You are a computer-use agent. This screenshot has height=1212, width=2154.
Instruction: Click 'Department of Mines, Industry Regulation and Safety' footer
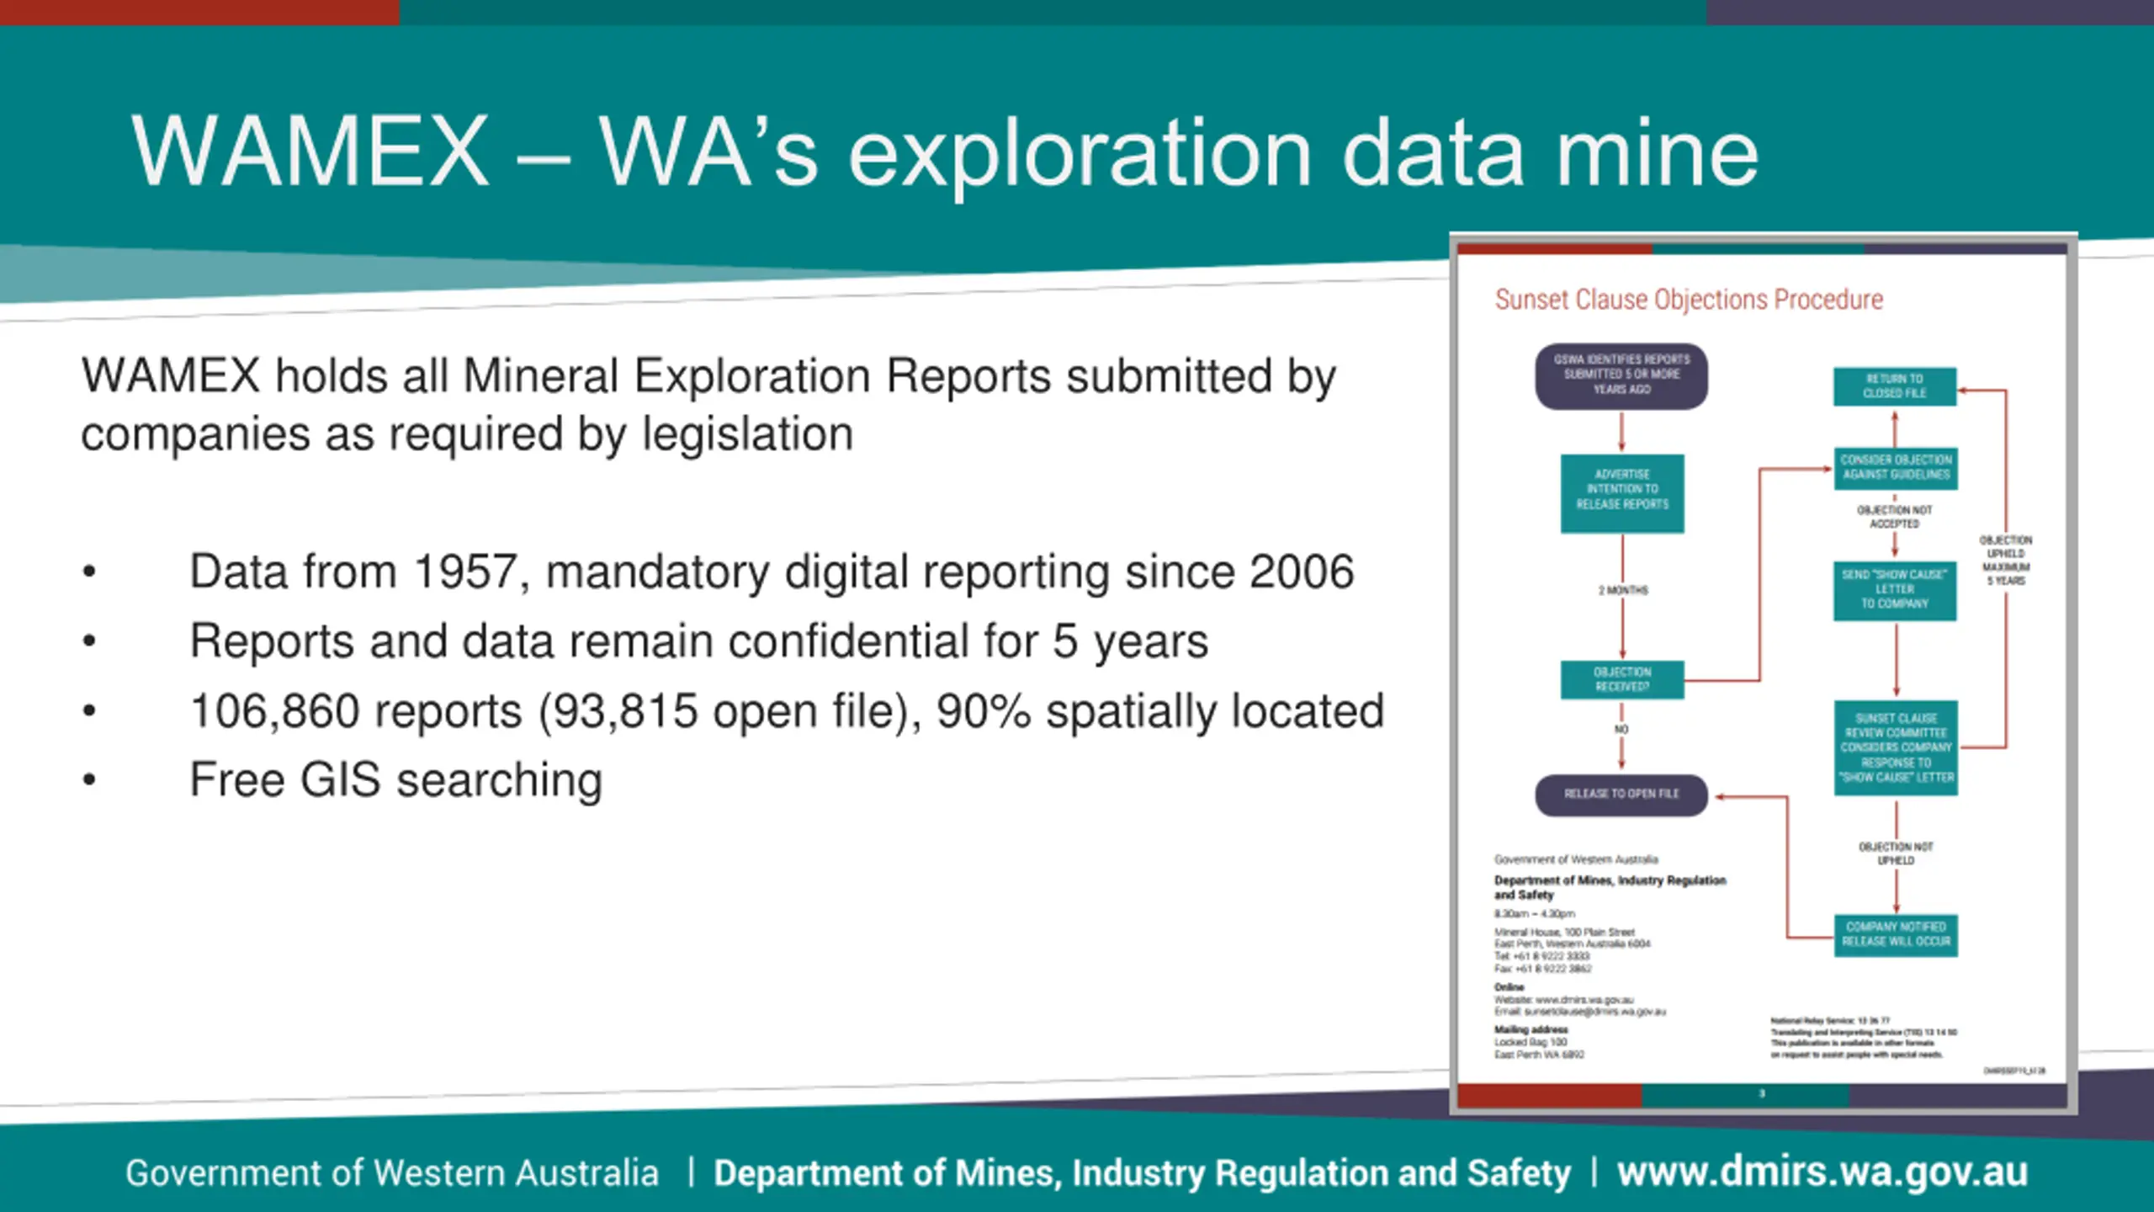[1142, 1173]
